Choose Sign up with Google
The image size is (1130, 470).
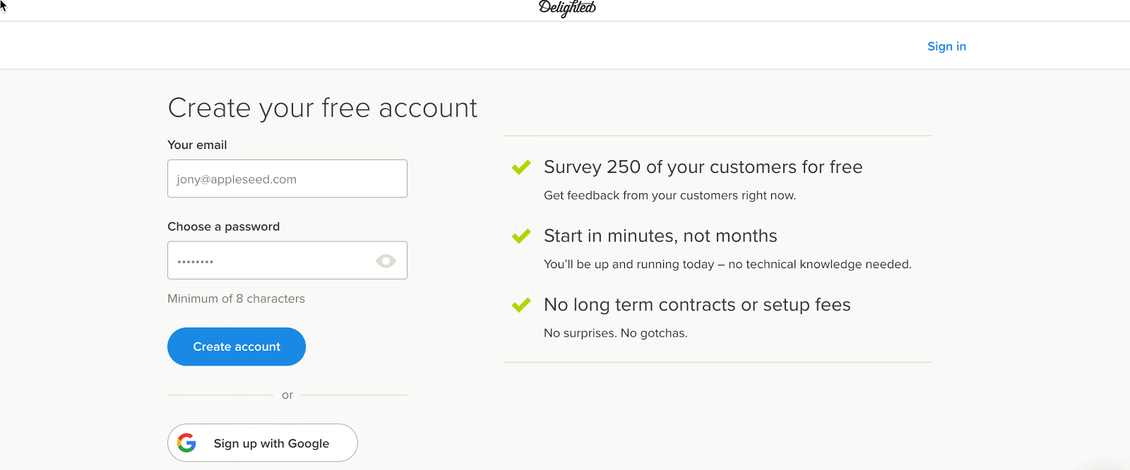point(263,442)
